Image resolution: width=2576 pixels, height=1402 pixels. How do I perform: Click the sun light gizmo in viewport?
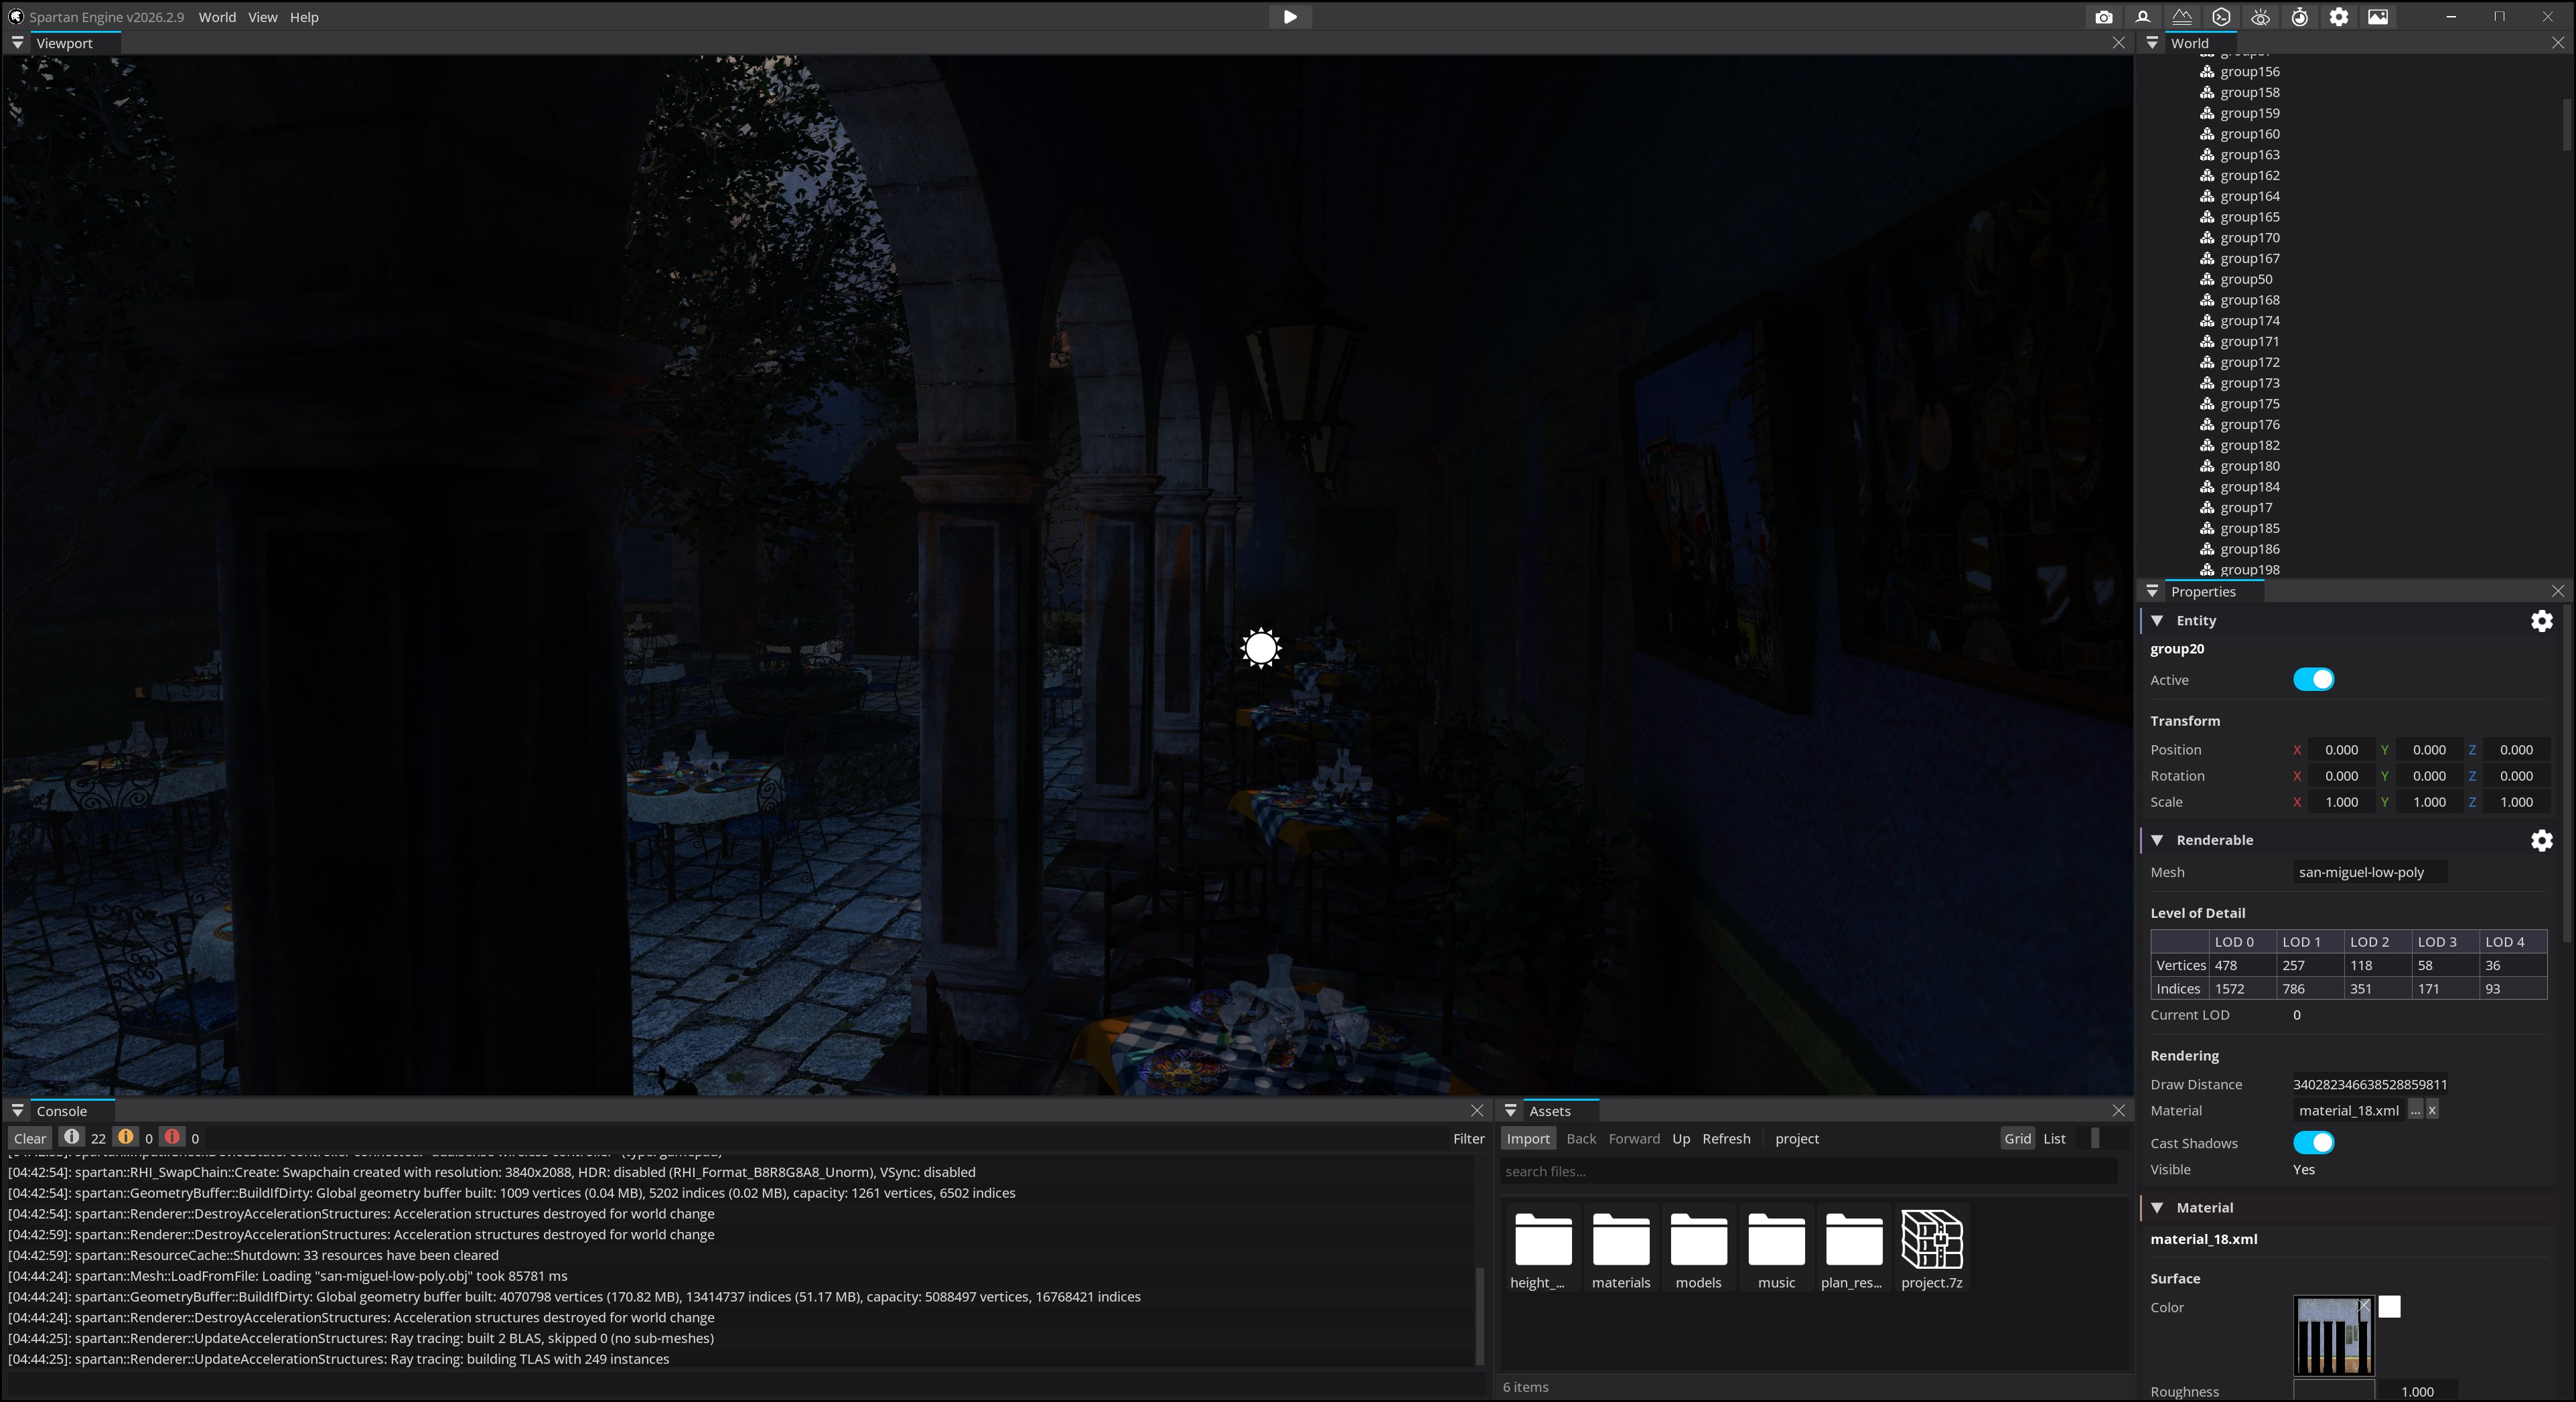pos(1261,647)
